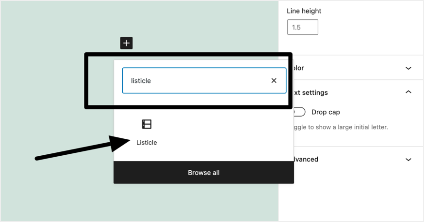Click the Text settings panel heading
This screenshot has width=424, height=222.
click(x=310, y=92)
